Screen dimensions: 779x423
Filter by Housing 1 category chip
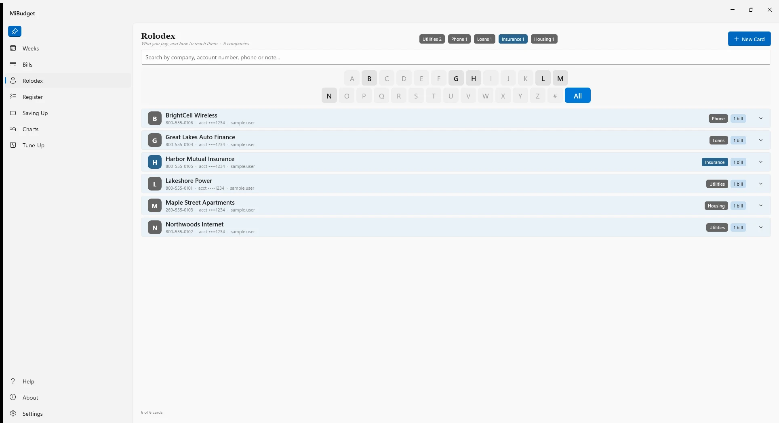[544, 39]
